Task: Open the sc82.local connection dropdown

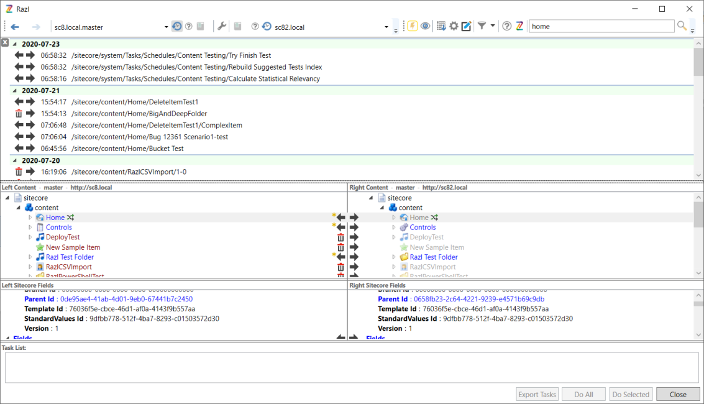Action: pyautogui.click(x=386, y=27)
